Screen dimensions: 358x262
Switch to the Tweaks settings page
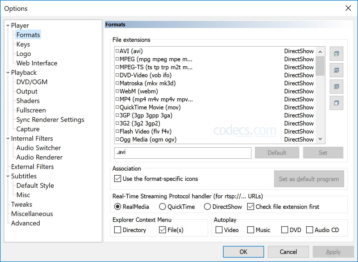click(22, 204)
